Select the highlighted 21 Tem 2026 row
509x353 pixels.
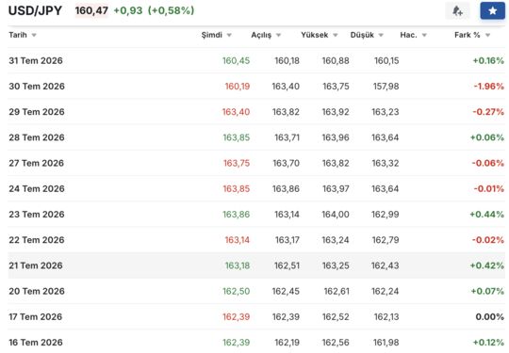[x=256, y=265]
